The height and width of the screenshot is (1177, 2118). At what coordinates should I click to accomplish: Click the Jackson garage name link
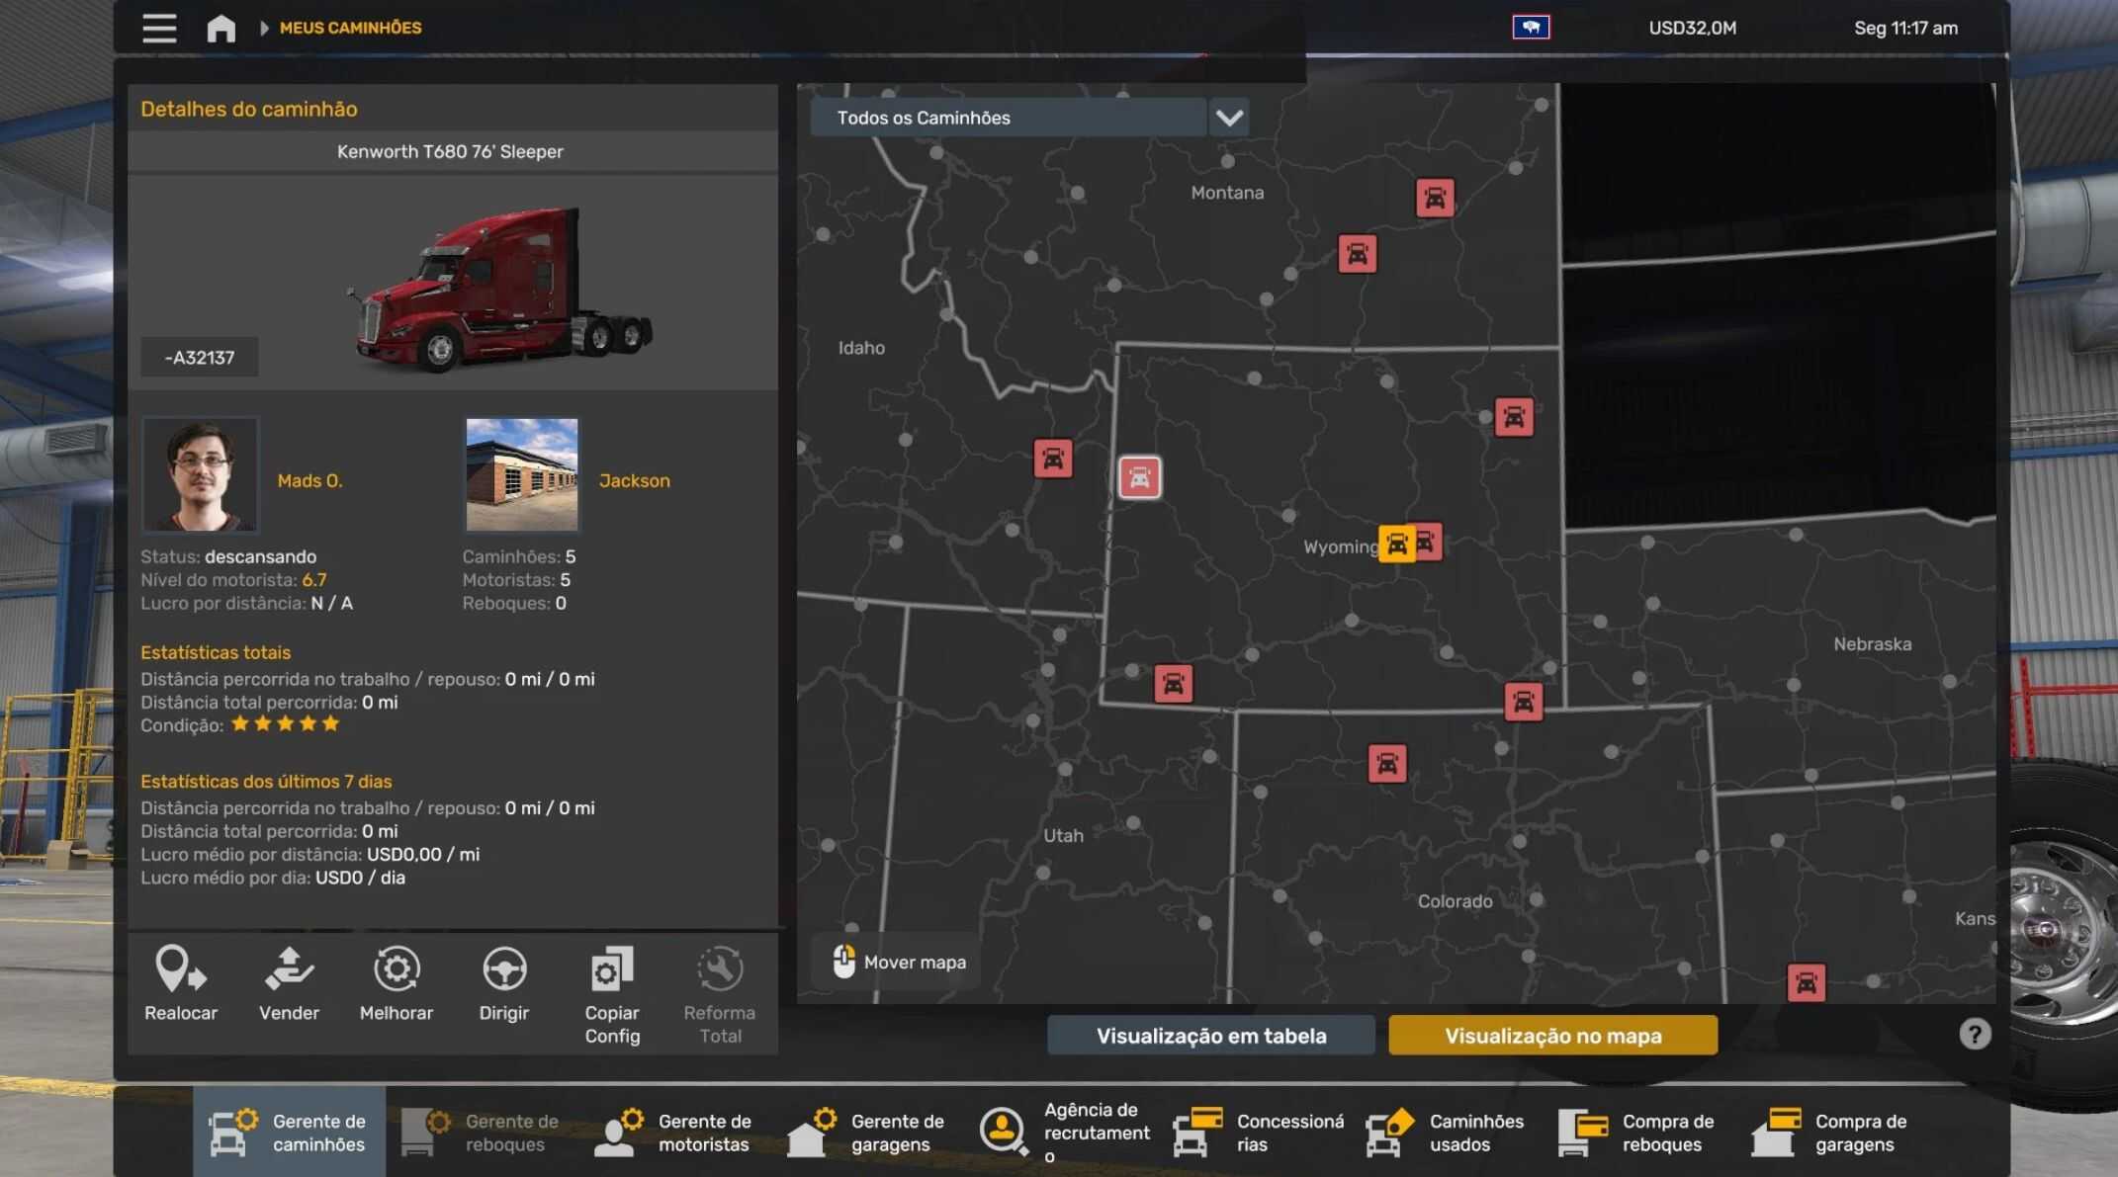tap(634, 480)
